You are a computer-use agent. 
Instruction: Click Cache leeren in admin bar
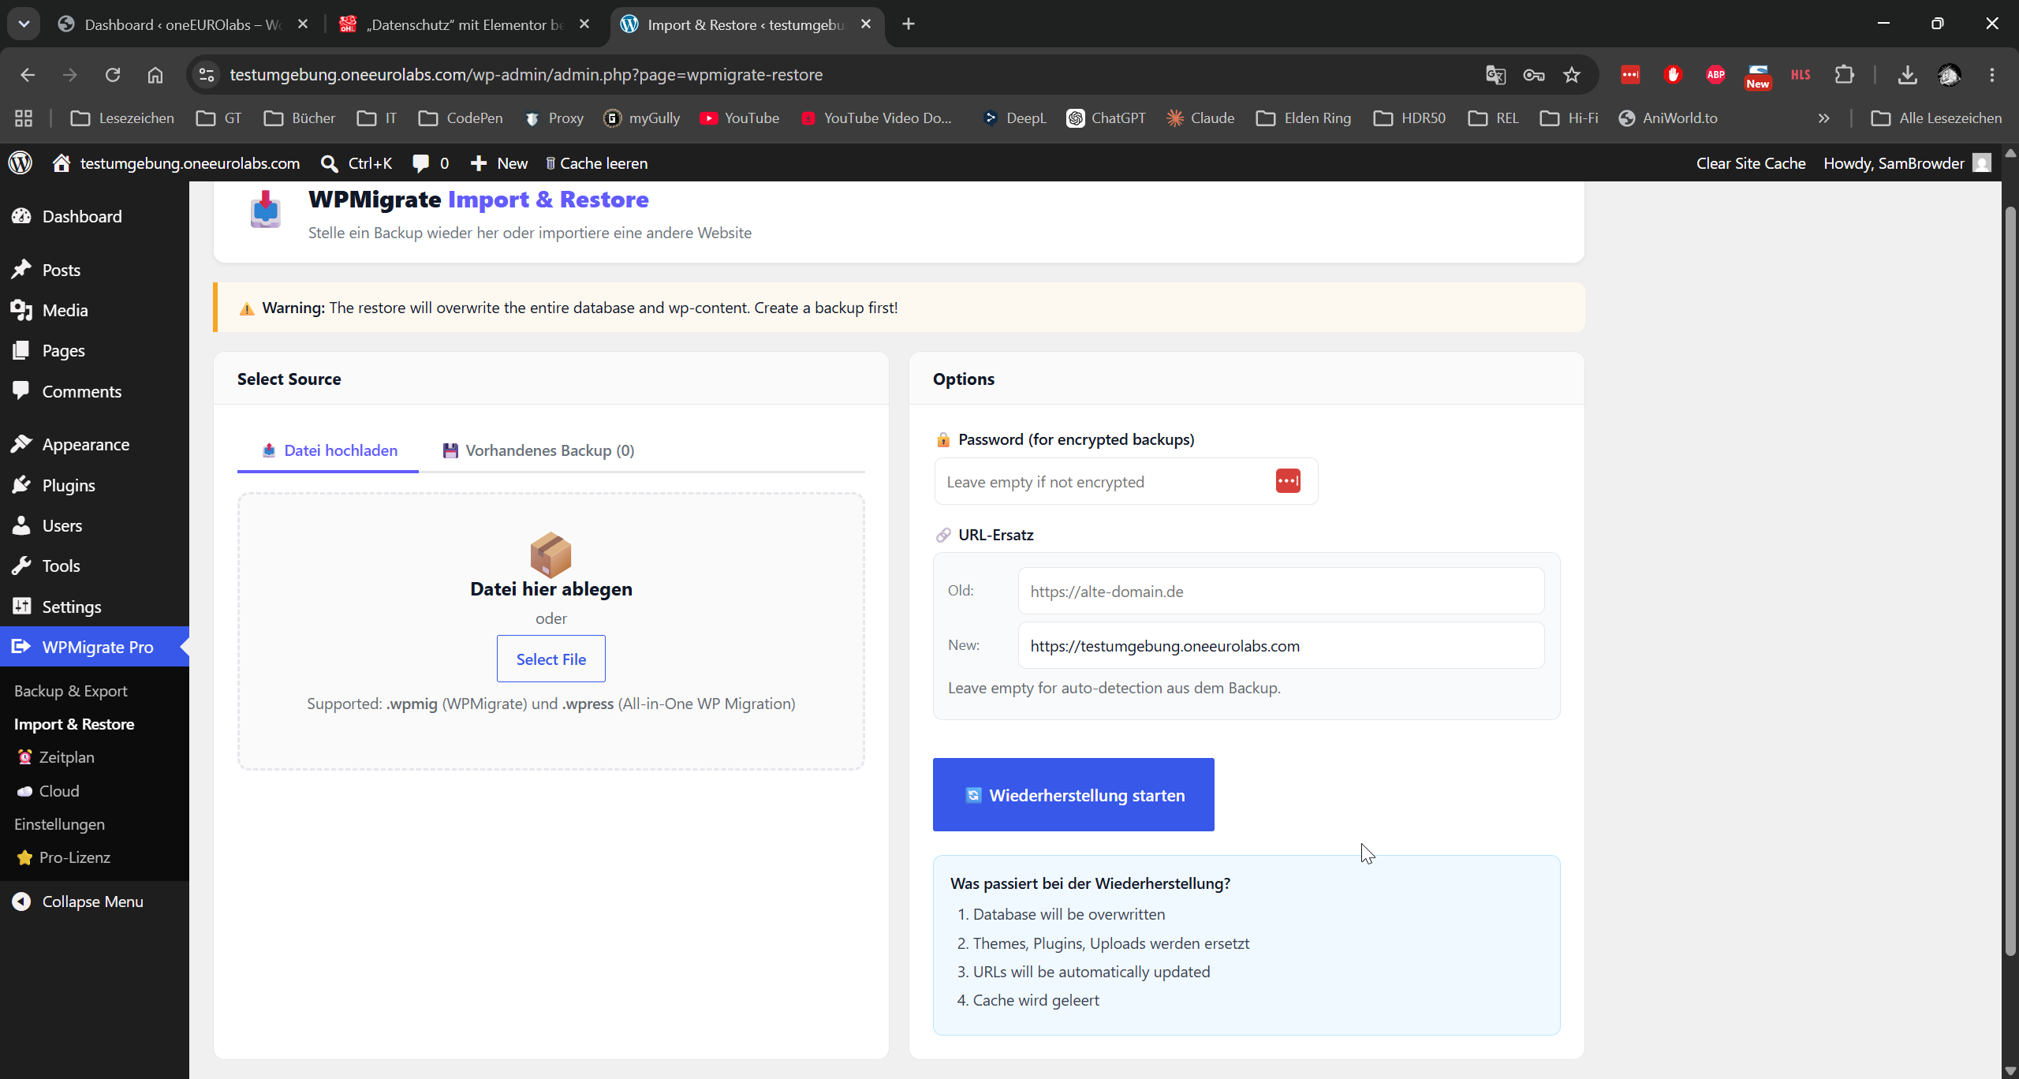click(x=596, y=163)
